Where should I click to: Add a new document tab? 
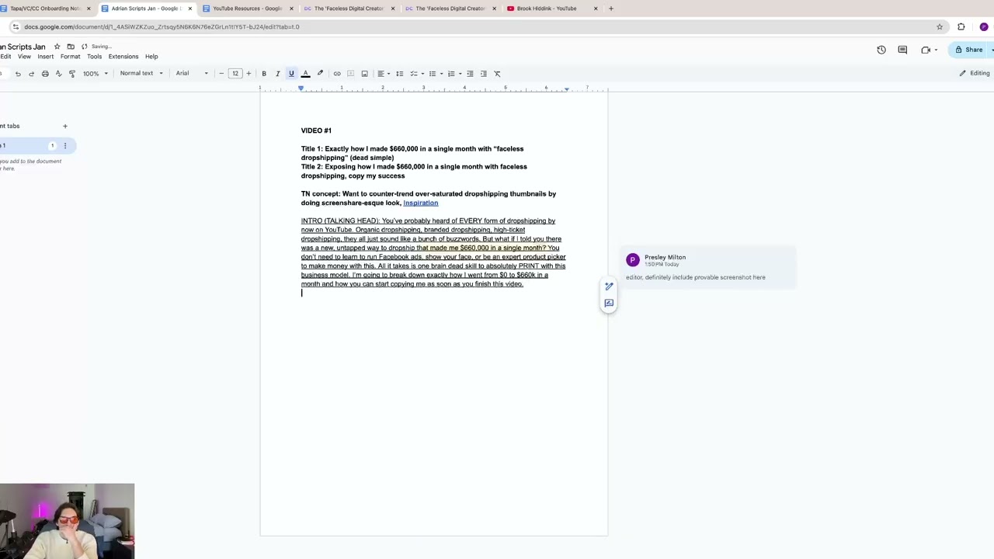[x=65, y=126]
